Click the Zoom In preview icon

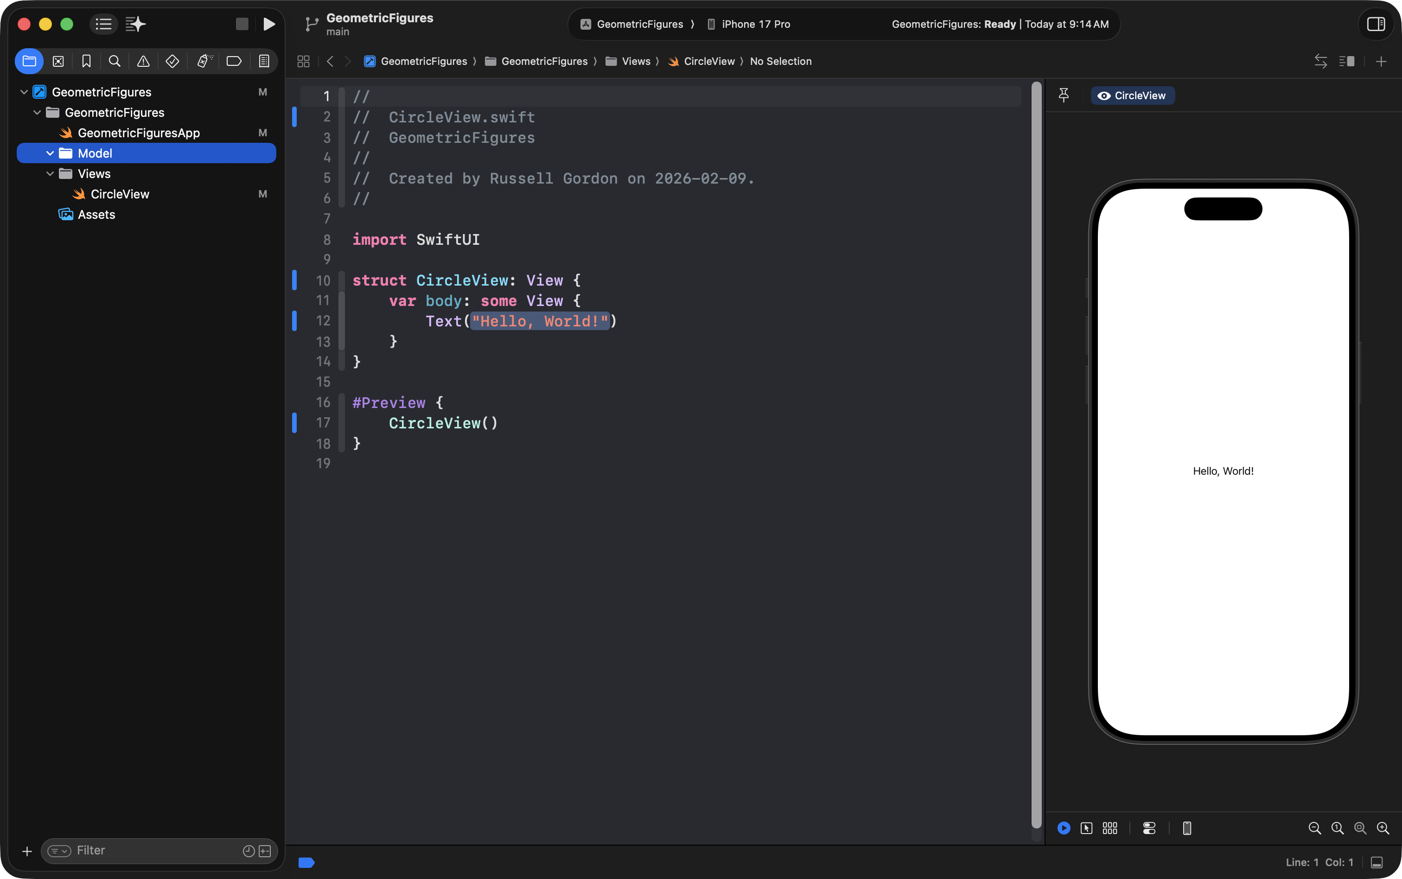[x=1383, y=828]
